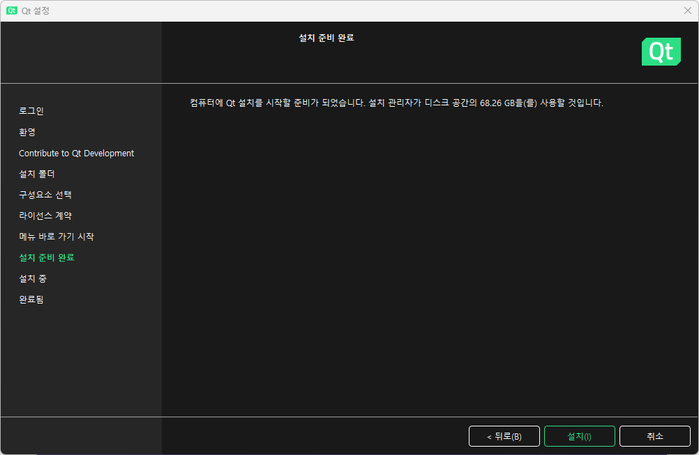
Task: Click the Qt 설정 window title text
Action: 35,10
